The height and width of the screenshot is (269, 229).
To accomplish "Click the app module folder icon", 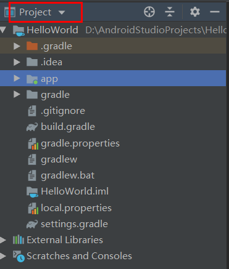I will [32, 79].
